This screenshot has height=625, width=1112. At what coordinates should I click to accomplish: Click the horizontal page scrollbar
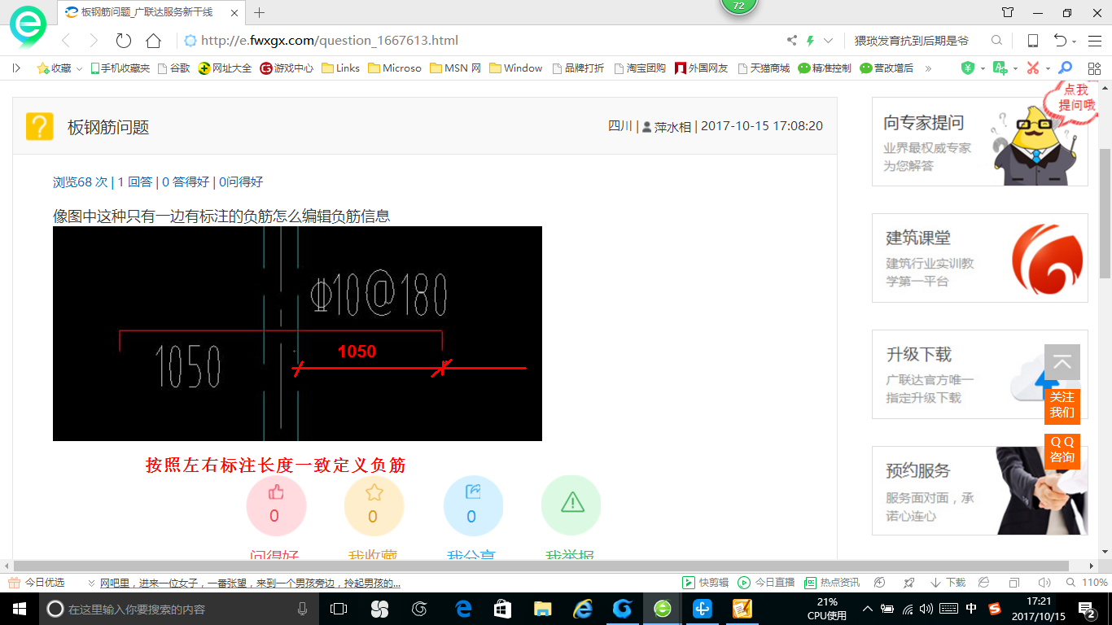[541, 566]
